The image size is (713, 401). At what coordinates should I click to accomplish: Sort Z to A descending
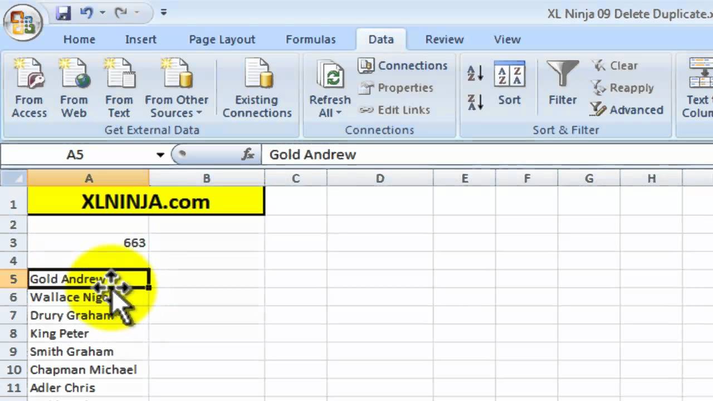(475, 102)
